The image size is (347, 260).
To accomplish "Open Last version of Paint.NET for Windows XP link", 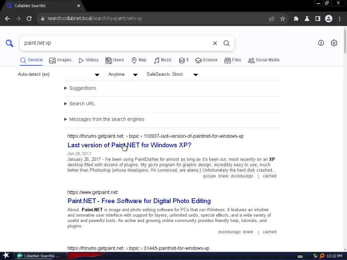I will [129, 145].
